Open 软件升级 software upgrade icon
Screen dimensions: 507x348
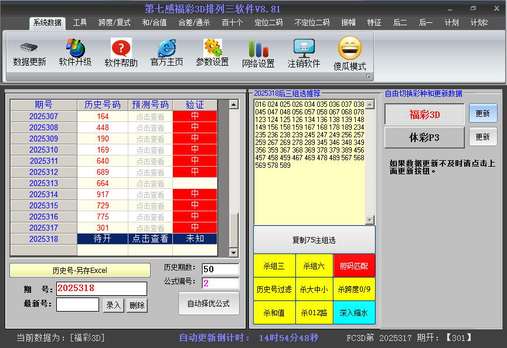(x=75, y=48)
